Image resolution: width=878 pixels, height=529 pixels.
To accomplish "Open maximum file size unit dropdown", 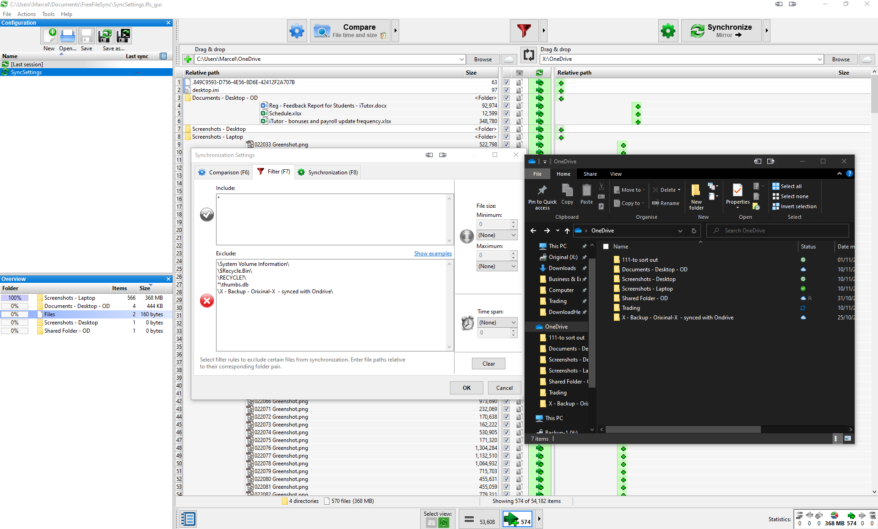I will click(497, 266).
